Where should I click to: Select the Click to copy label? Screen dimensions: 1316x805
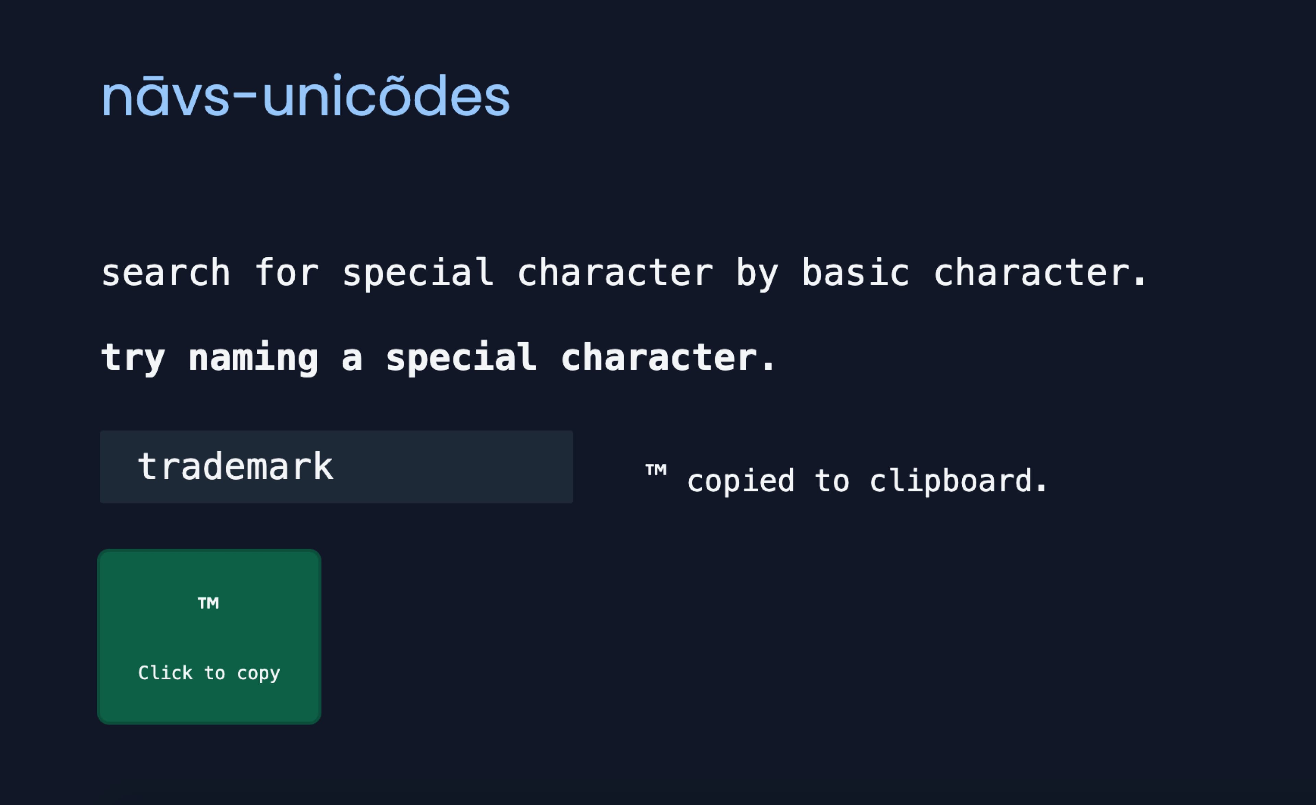coord(209,673)
